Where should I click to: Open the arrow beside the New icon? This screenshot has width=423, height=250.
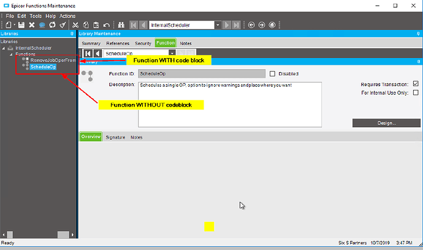pos(15,25)
